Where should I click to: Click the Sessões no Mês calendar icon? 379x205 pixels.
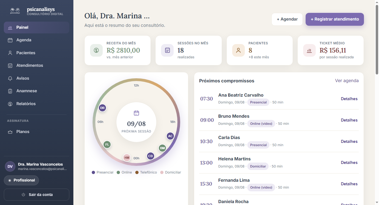click(x=167, y=50)
